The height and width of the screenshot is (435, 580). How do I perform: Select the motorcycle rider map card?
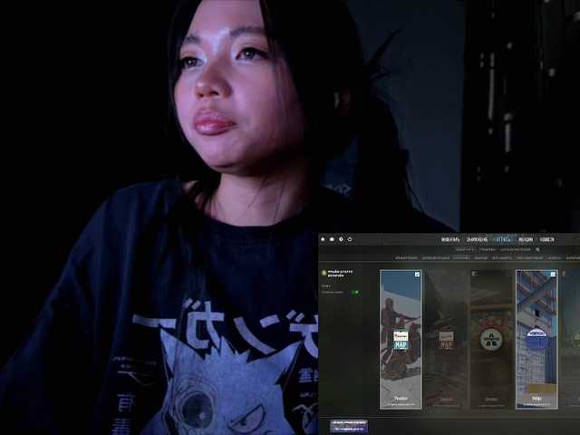[x=401, y=340]
